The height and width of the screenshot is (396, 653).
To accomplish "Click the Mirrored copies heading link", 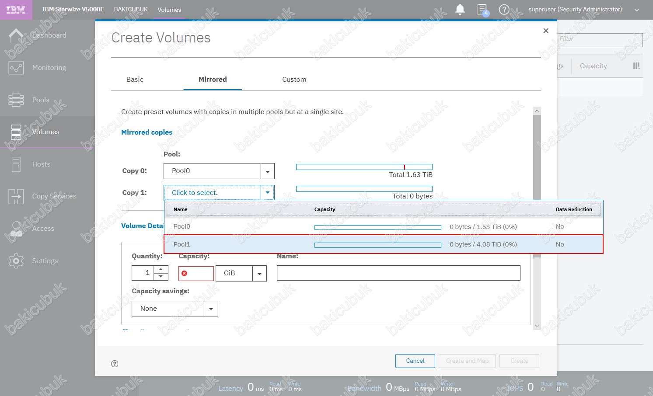I will (147, 132).
